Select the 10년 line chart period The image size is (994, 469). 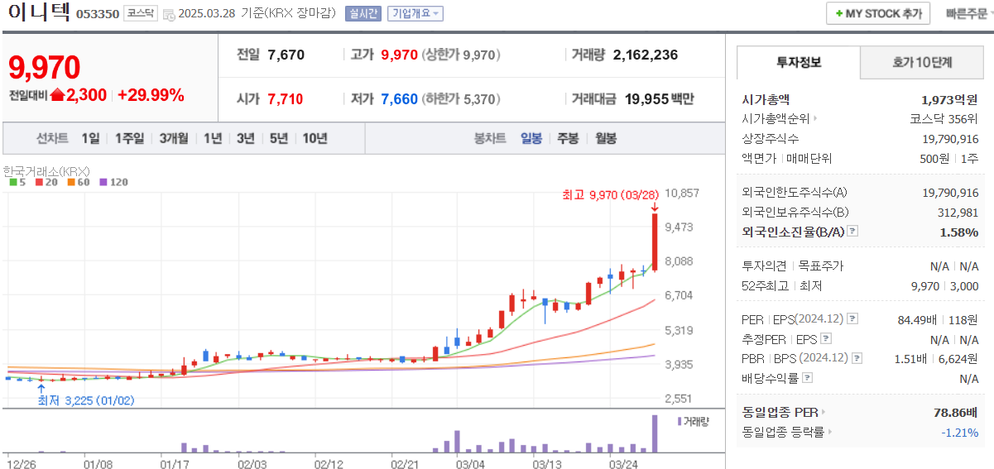pos(315,138)
